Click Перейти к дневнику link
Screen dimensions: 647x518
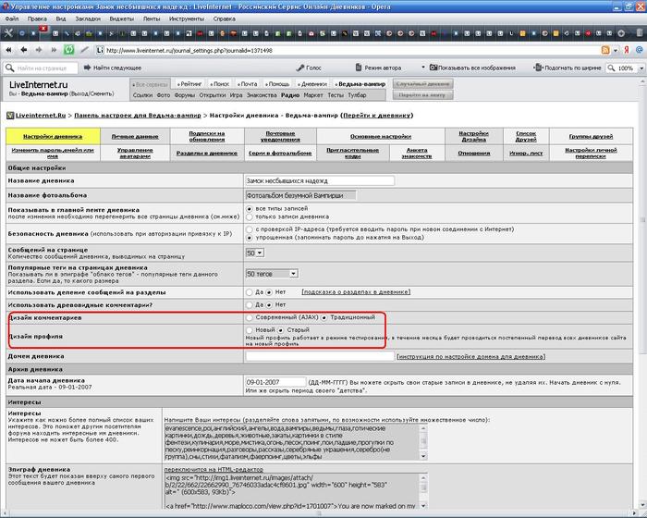377,116
